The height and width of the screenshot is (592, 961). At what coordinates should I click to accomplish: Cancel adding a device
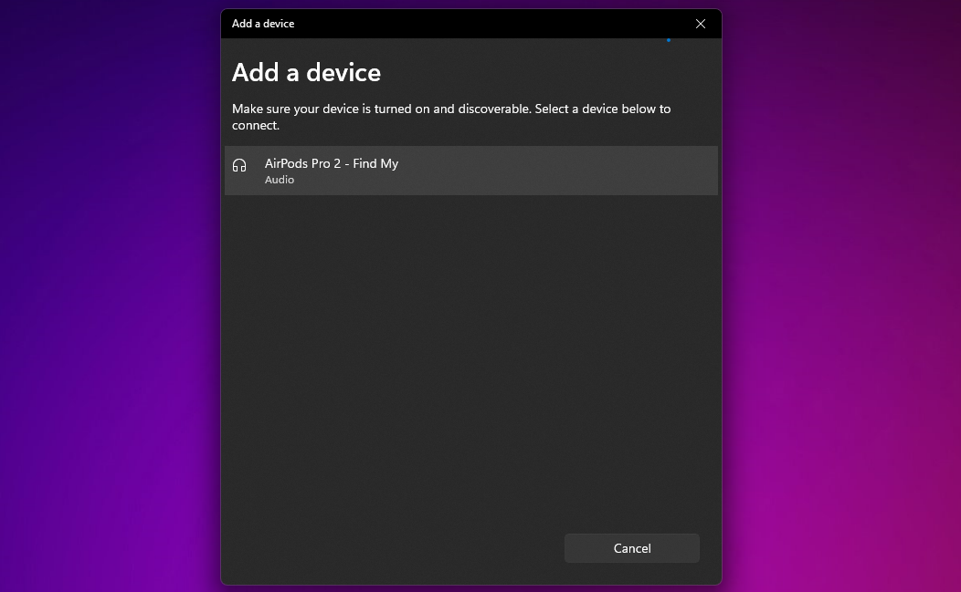632,548
